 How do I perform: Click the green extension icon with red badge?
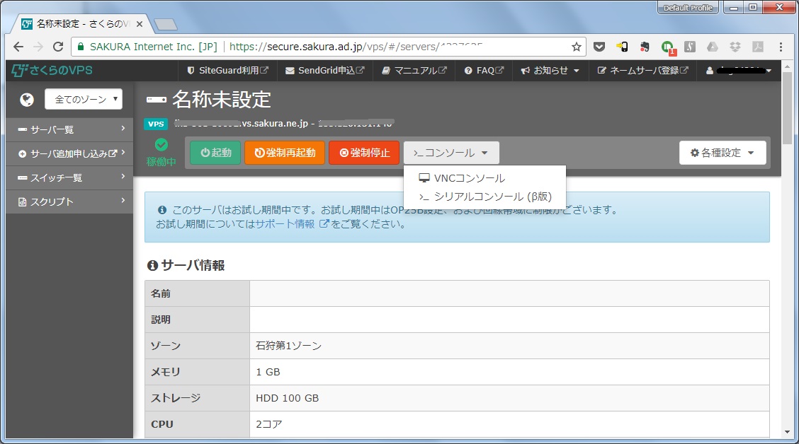point(667,47)
